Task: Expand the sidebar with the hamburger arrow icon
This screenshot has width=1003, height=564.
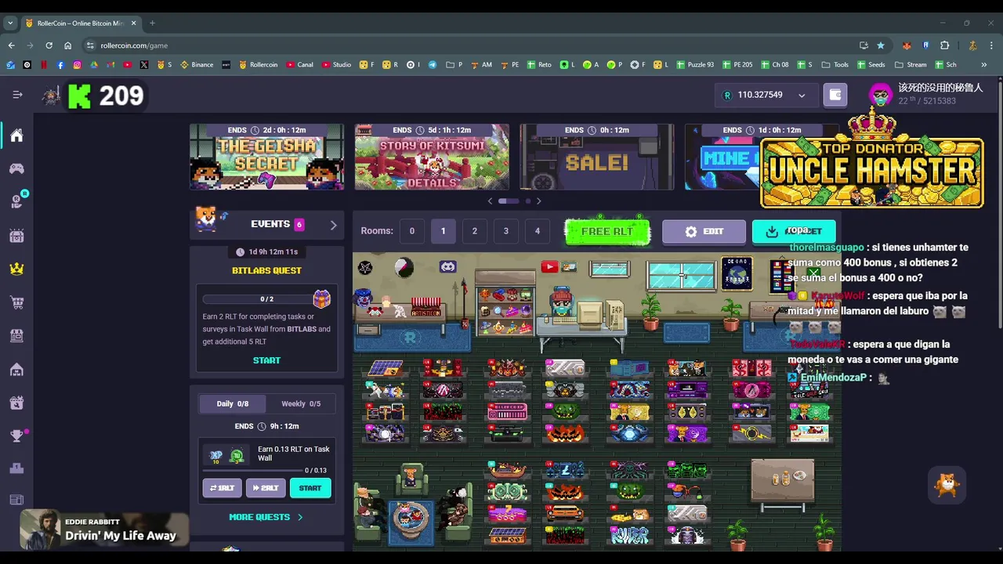Action: point(17,95)
